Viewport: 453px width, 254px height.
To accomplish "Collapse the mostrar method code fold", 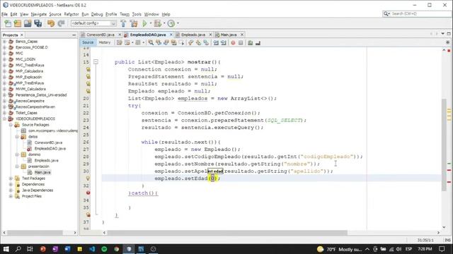I will pos(96,61).
